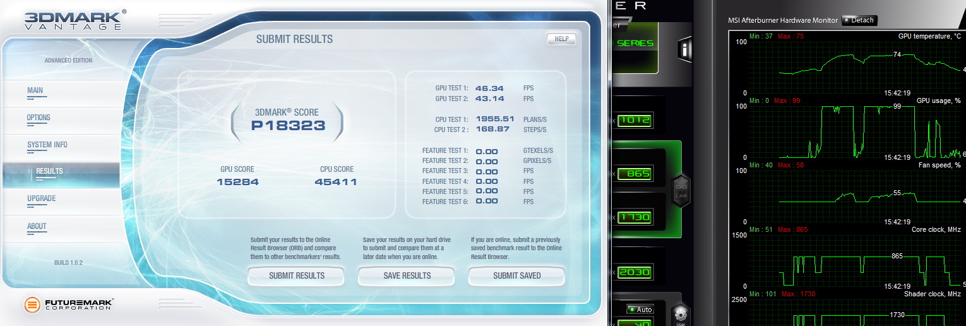Image resolution: width=966 pixels, height=326 pixels.
Task: Open the Upgrade section
Action: point(41,198)
